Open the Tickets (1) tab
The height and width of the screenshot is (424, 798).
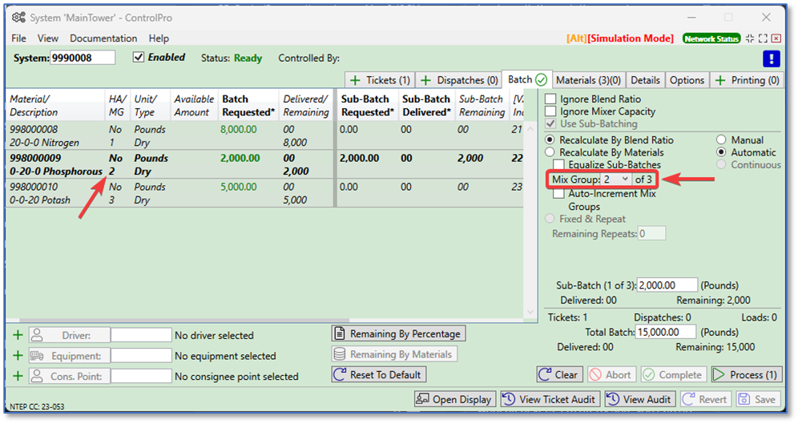(381, 80)
